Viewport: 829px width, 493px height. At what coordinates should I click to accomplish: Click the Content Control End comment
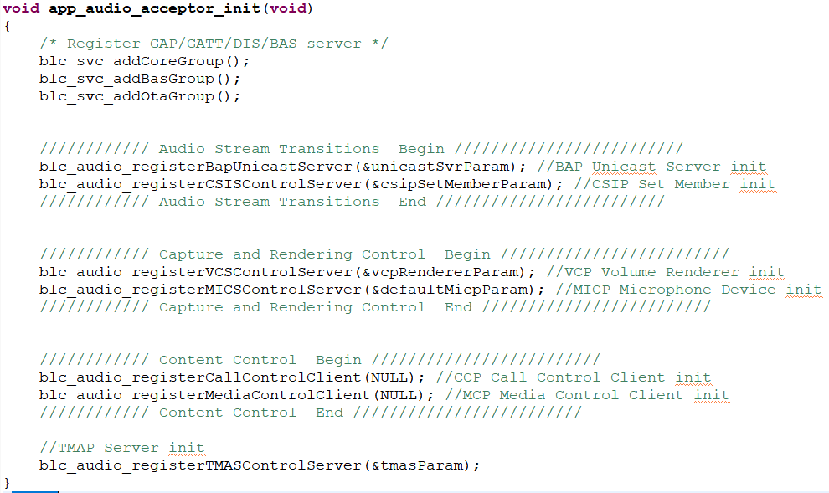pyautogui.click(x=311, y=413)
